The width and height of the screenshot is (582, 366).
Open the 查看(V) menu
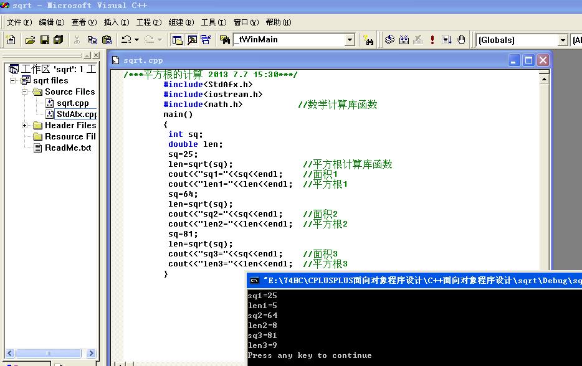click(84, 22)
